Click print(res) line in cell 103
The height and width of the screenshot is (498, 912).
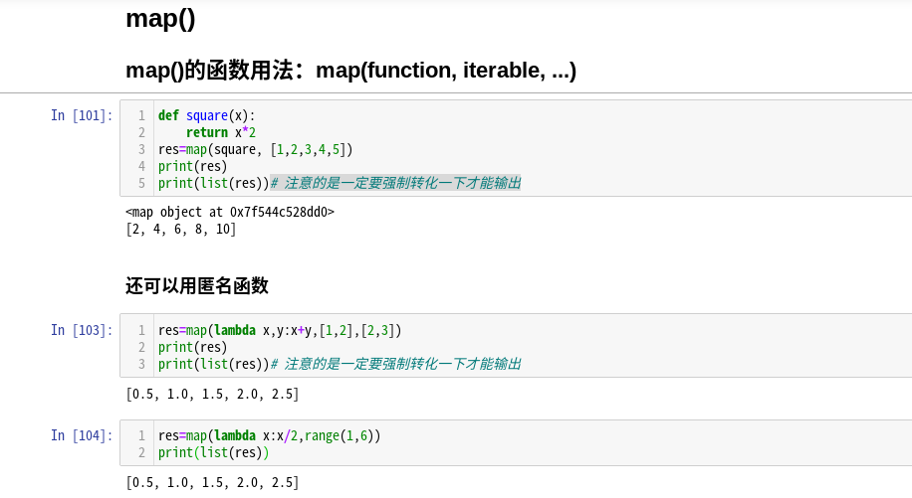click(192, 347)
